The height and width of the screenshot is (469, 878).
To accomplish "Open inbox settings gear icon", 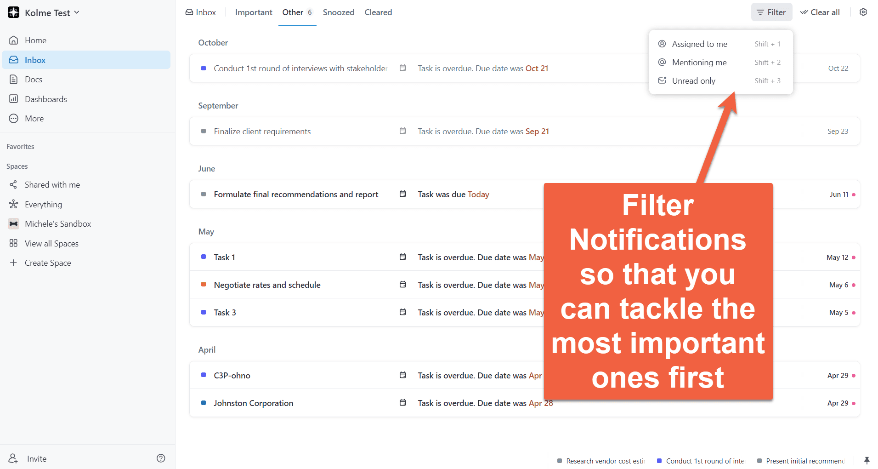I will point(863,12).
